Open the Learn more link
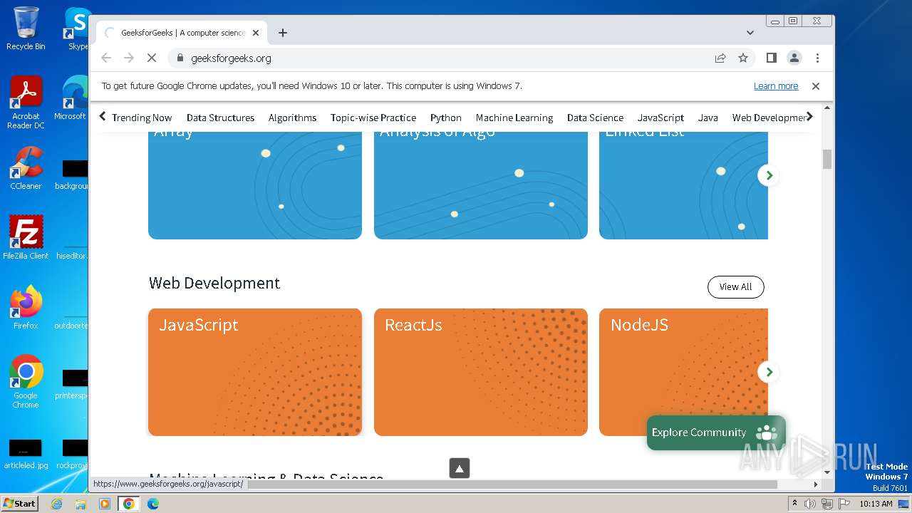The height and width of the screenshot is (513, 912). 776,85
